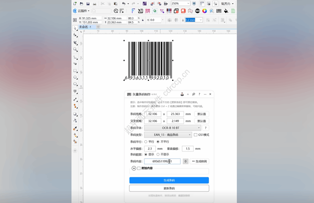Click the color wheel plugin icon
This screenshot has width=314, height=203.
click(x=205, y=11)
